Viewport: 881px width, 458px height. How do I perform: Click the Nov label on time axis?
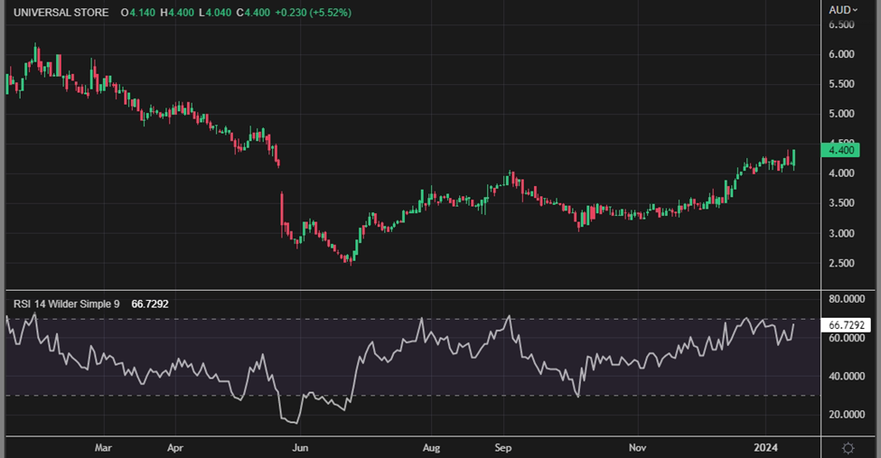point(637,448)
